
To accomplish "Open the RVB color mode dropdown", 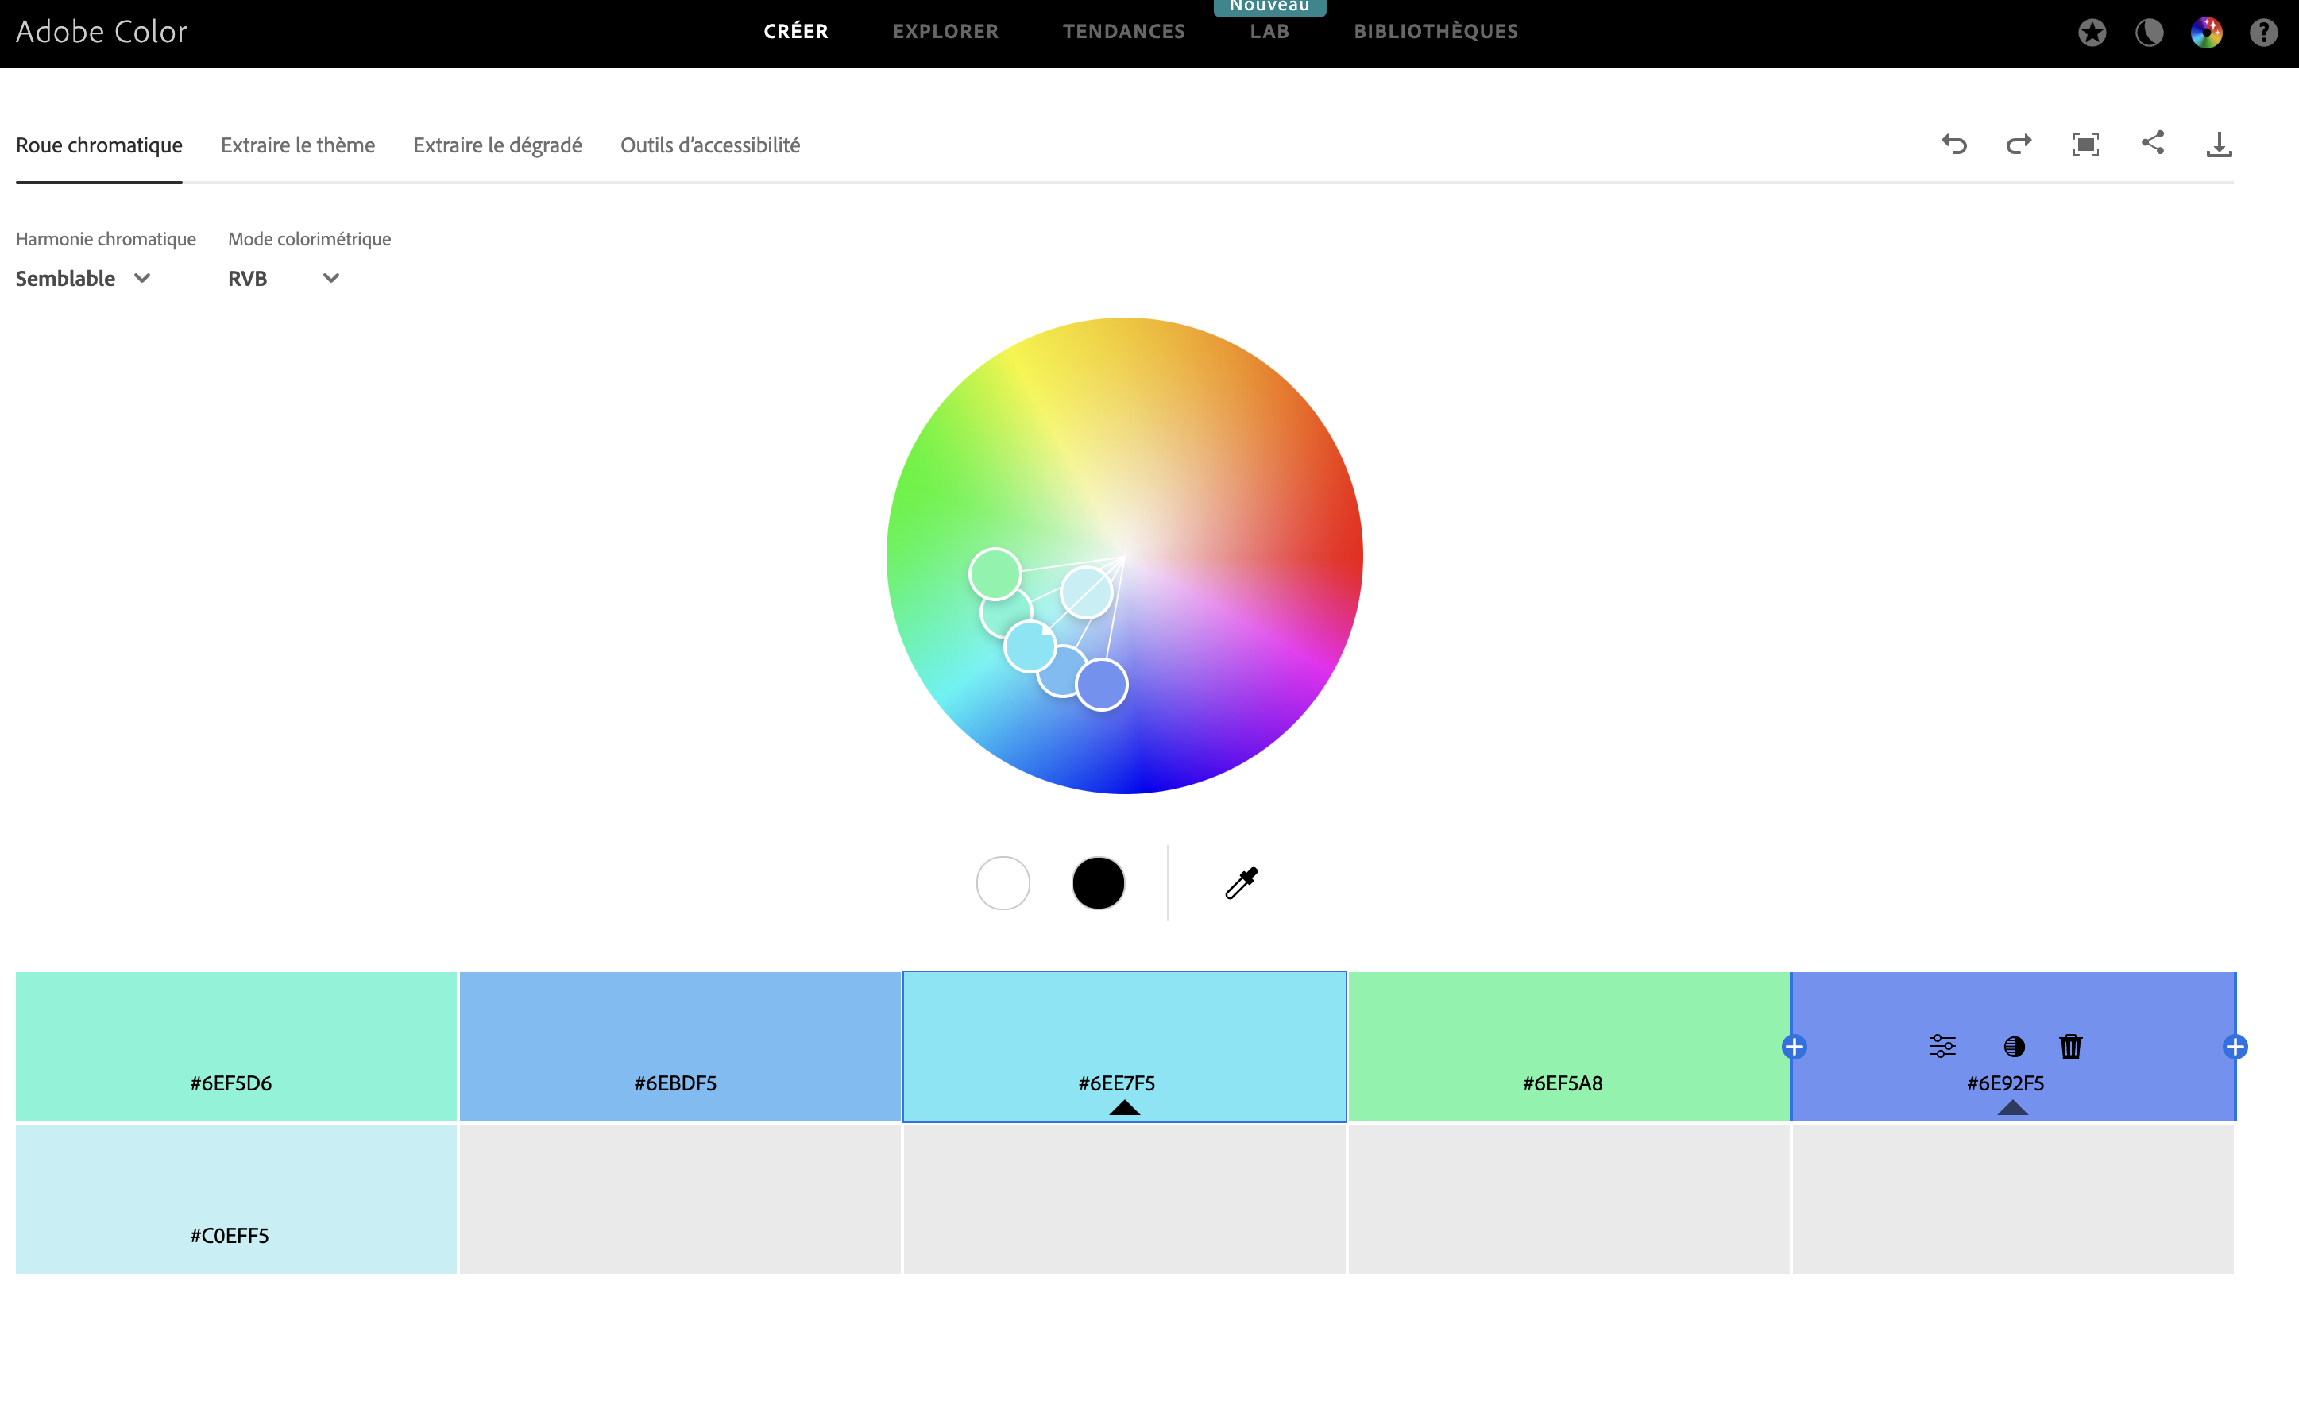I will click(x=283, y=279).
